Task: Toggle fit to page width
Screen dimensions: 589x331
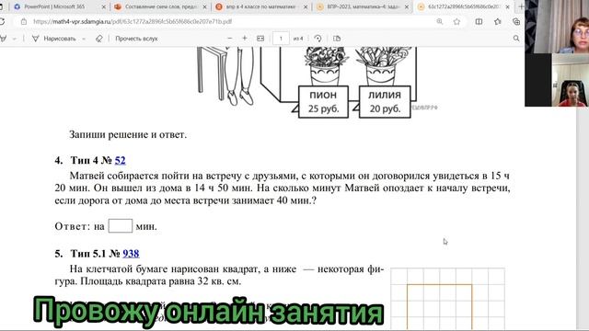Action: coord(260,39)
